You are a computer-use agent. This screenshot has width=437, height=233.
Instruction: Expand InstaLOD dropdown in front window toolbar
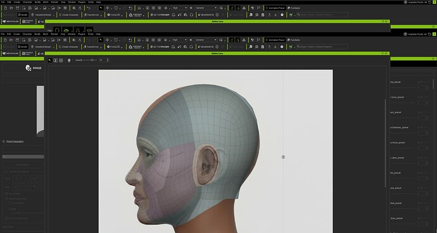point(122,47)
